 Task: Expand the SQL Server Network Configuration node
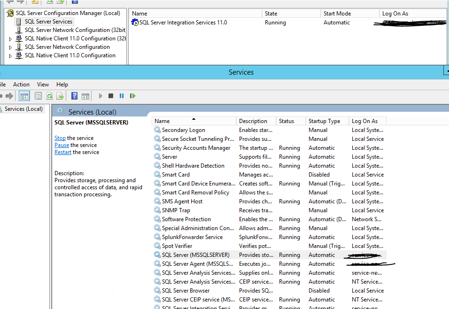[x=11, y=47]
